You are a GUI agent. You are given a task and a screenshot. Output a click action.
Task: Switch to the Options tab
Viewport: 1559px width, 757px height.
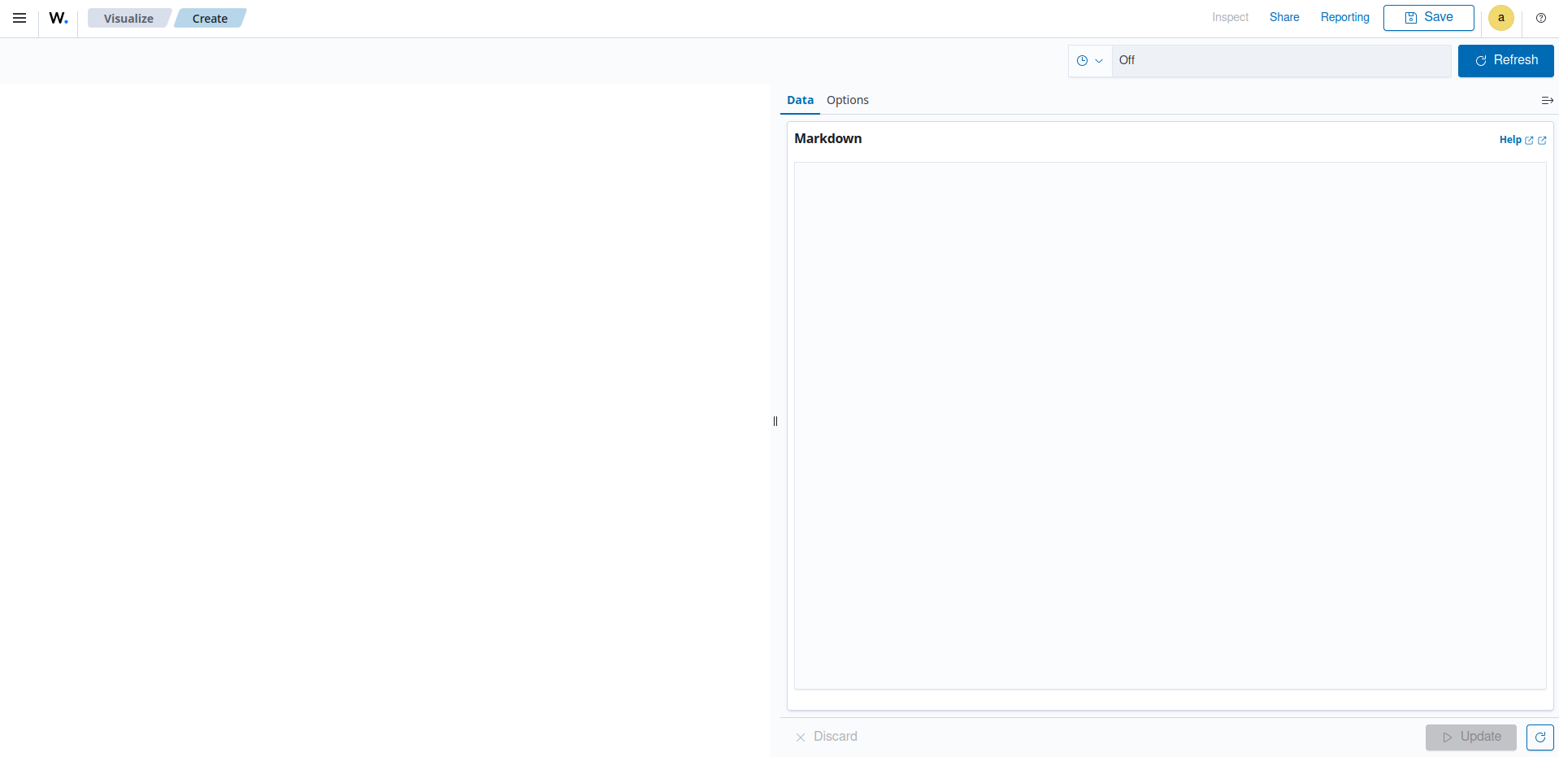pyautogui.click(x=847, y=100)
